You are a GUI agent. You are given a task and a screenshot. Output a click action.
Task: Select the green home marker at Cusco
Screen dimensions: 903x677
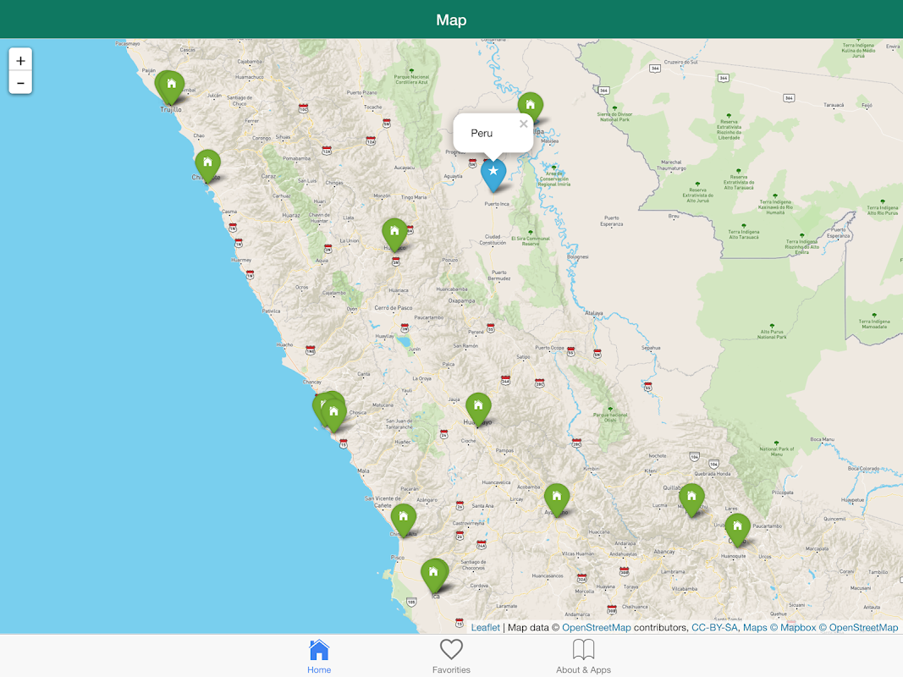[x=737, y=530]
